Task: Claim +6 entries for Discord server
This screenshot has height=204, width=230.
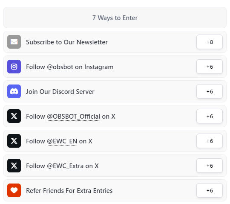Action: click(210, 91)
